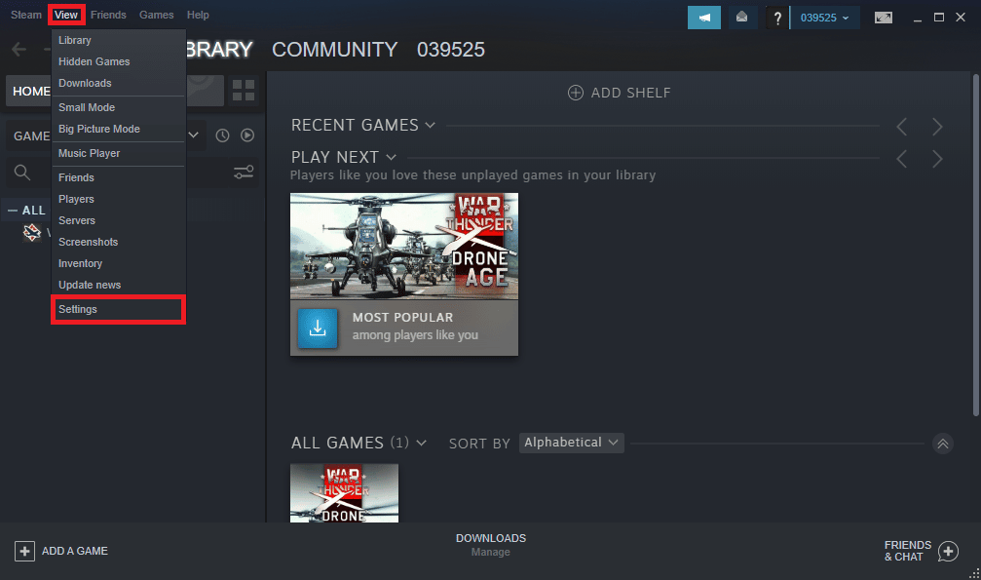981x580 pixels.
Task: Open the Alphabetical sort dropdown
Action: 571,443
